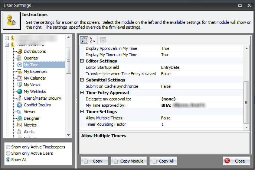Image resolution: width=255 pixels, height=170 pixels.
Task: Switch property grid to Alphabetical sort
Action: click(x=92, y=40)
